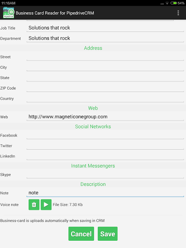Select the State input field
This screenshot has width=186, height=248.
click(105, 77)
